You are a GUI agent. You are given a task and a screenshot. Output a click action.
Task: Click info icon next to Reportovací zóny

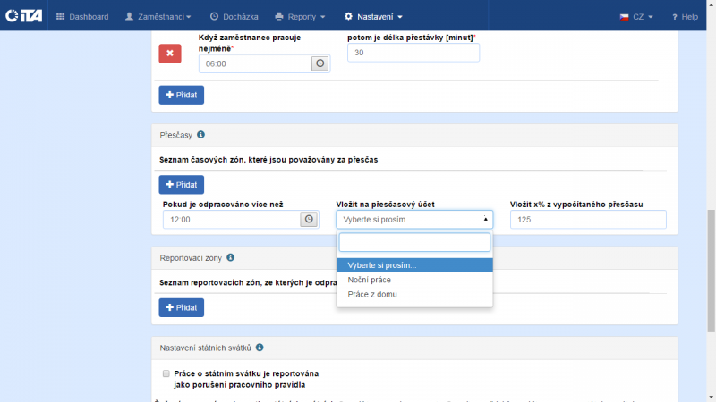point(230,257)
